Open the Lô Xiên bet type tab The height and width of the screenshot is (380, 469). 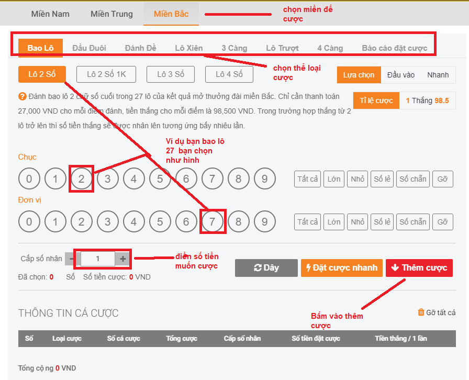[x=188, y=48]
